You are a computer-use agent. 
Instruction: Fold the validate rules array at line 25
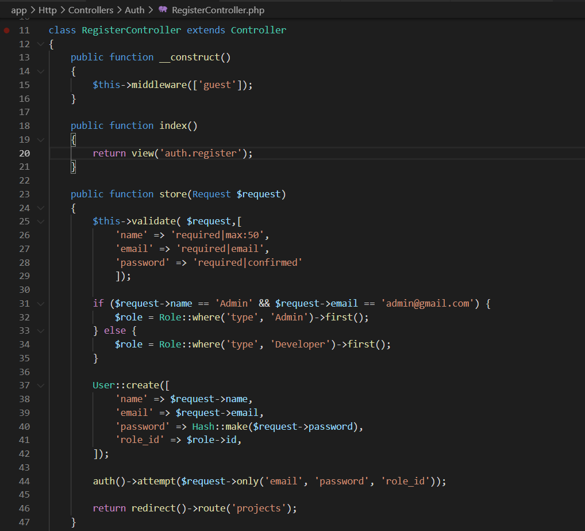[x=40, y=221]
